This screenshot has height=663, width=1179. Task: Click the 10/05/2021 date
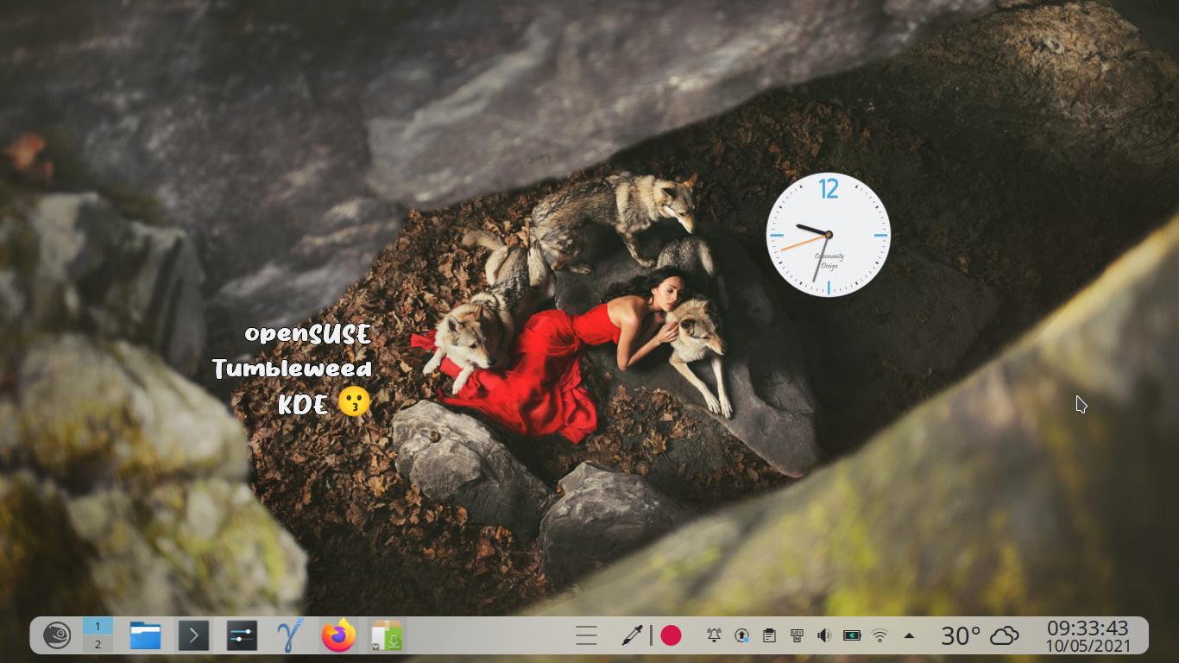(1088, 645)
